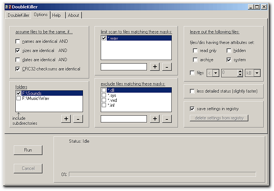The image size is (274, 191).
Task: Add a limit-scan mask with plus button
Action: tap(155, 67)
